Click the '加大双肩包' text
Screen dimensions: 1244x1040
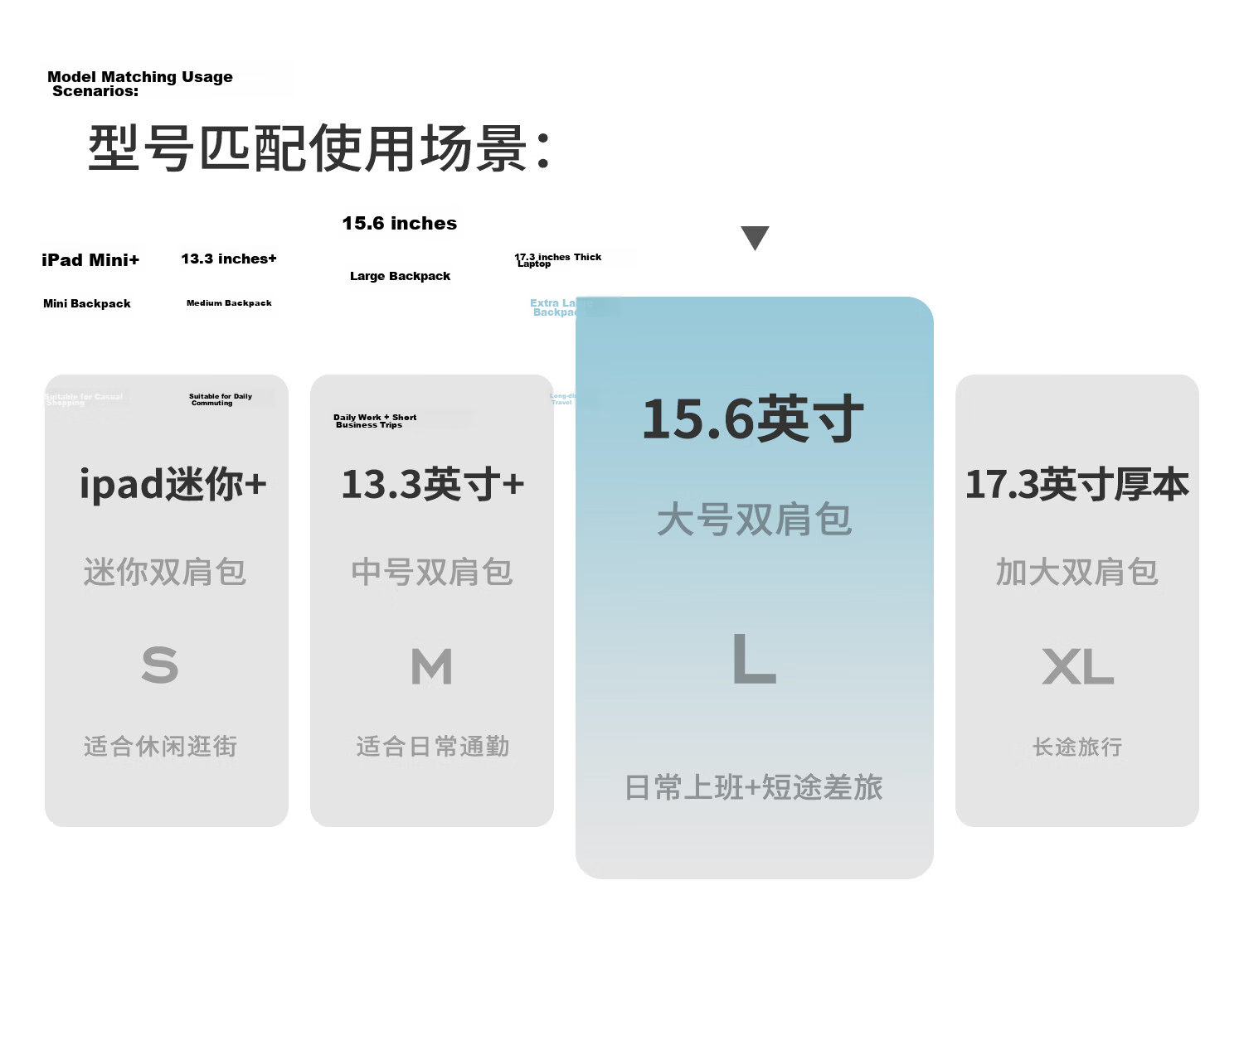[1076, 572]
